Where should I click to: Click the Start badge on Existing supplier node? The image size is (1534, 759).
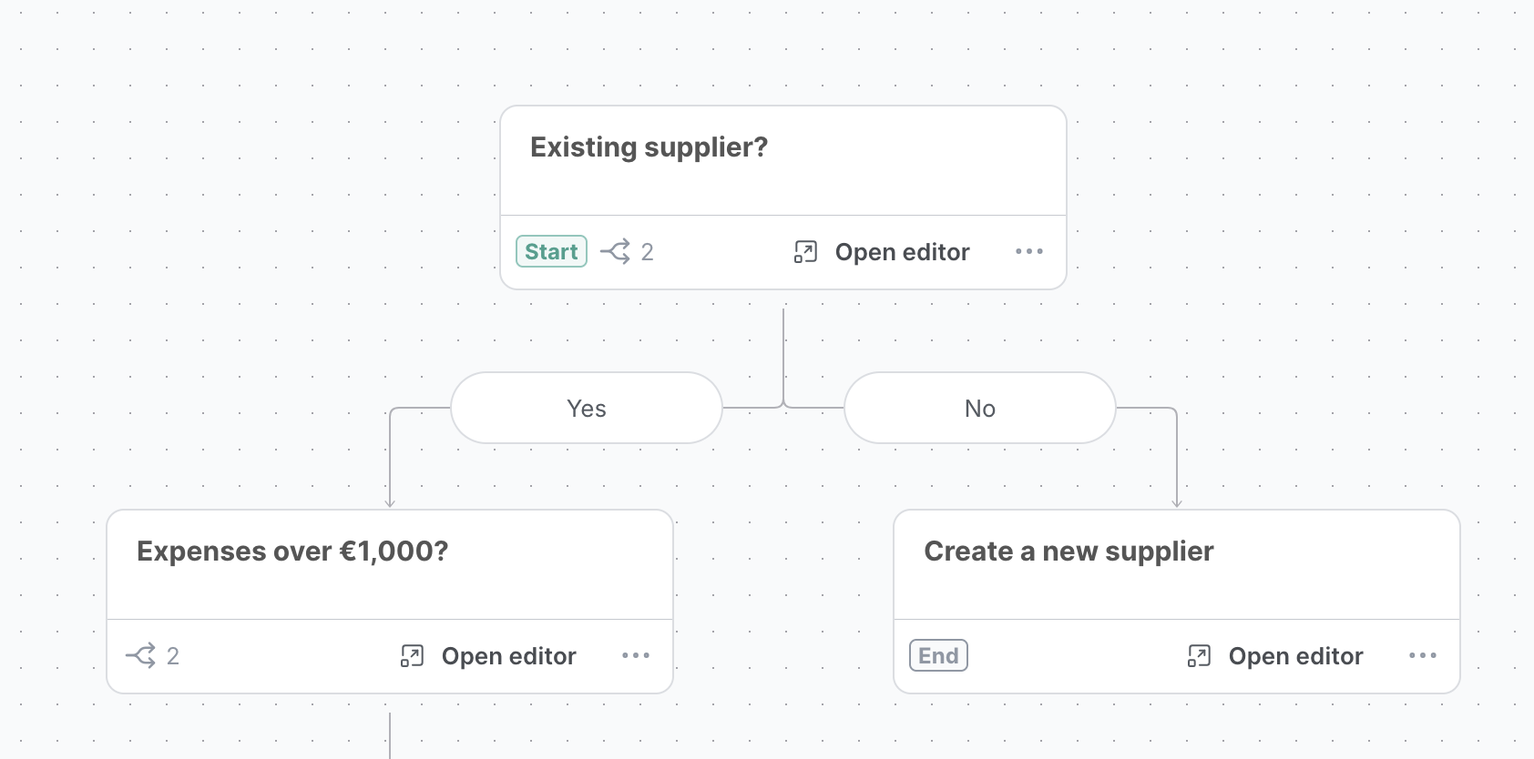pyautogui.click(x=551, y=251)
